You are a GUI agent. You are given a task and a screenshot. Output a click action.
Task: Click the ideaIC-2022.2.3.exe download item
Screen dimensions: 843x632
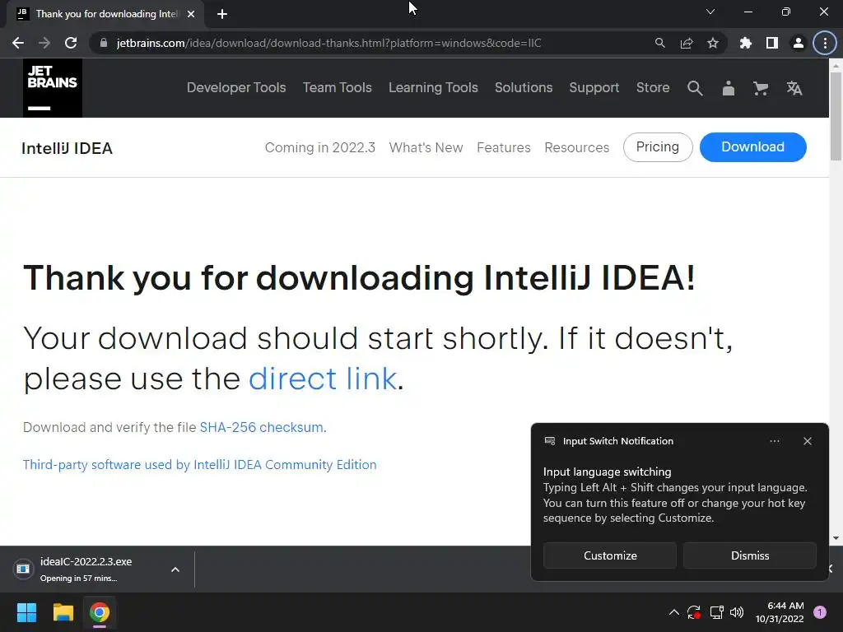pos(86,569)
